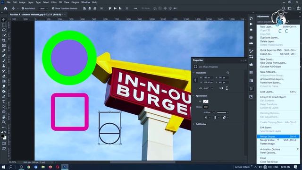
Task: Switch to the Properties tab
Action: pos(198,60)
